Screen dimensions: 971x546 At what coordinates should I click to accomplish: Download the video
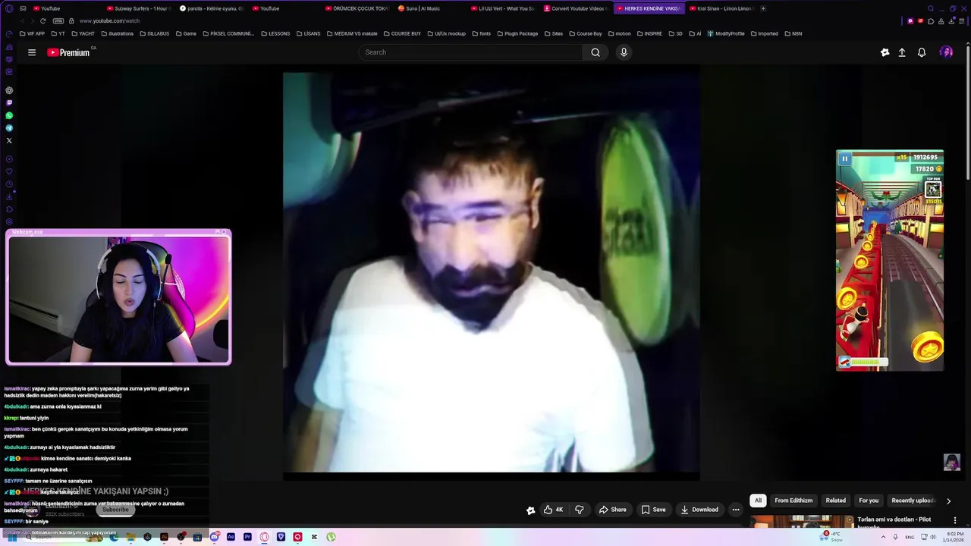tap(699, 510)
